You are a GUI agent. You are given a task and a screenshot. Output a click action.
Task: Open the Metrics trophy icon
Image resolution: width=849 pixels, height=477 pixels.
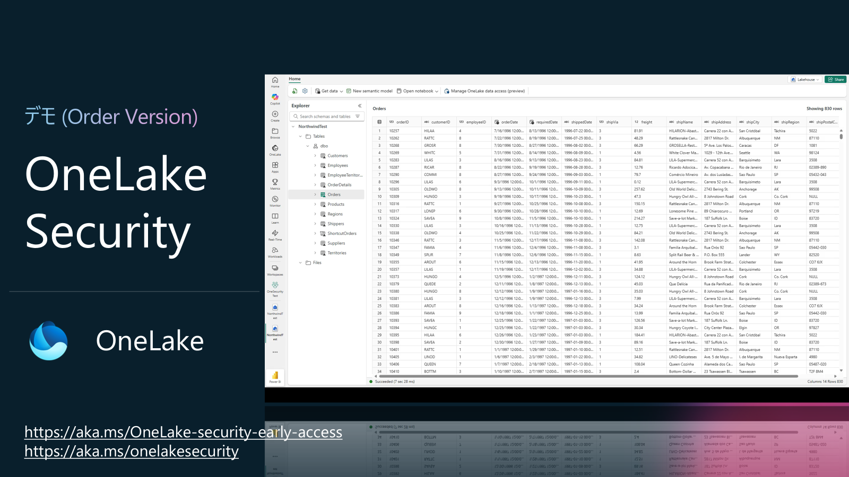click(x=275, y=183)
